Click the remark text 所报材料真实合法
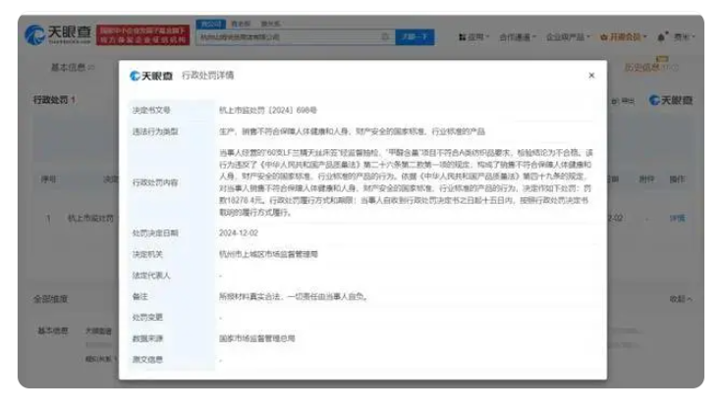This screenshot has height=406, width=723. (250, 296)
